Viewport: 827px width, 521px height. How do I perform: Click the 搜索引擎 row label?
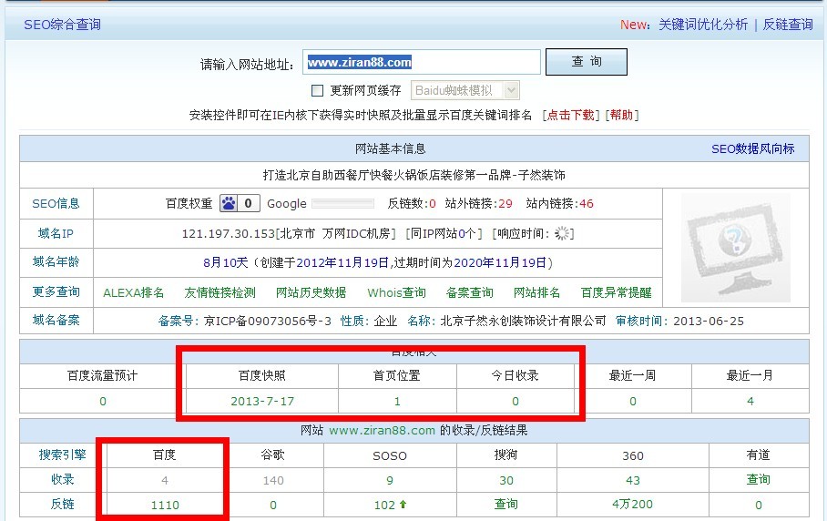62,455
